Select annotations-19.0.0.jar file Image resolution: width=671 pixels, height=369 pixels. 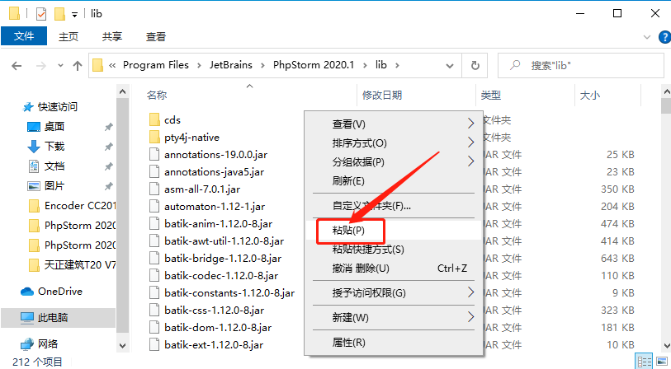pos(215,155)
